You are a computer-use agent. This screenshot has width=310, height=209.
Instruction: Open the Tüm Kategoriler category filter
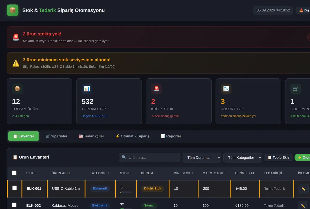[243, 157]
